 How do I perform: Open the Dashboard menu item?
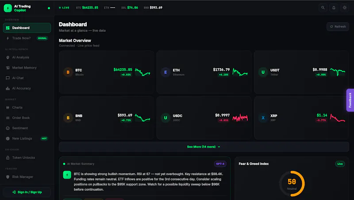pyautogui.click(x=27, y=28)
